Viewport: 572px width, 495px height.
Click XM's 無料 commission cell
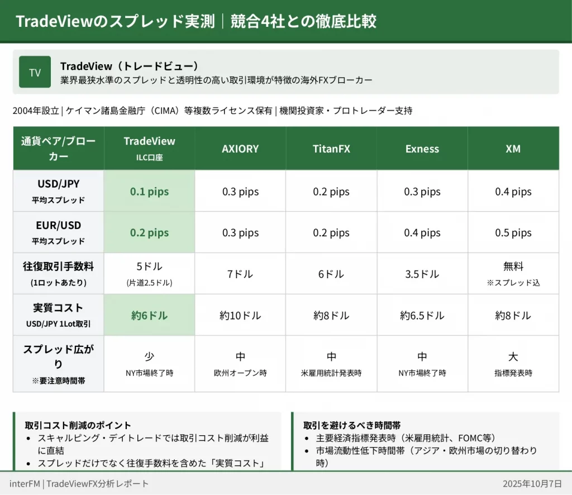click(513, 273)
